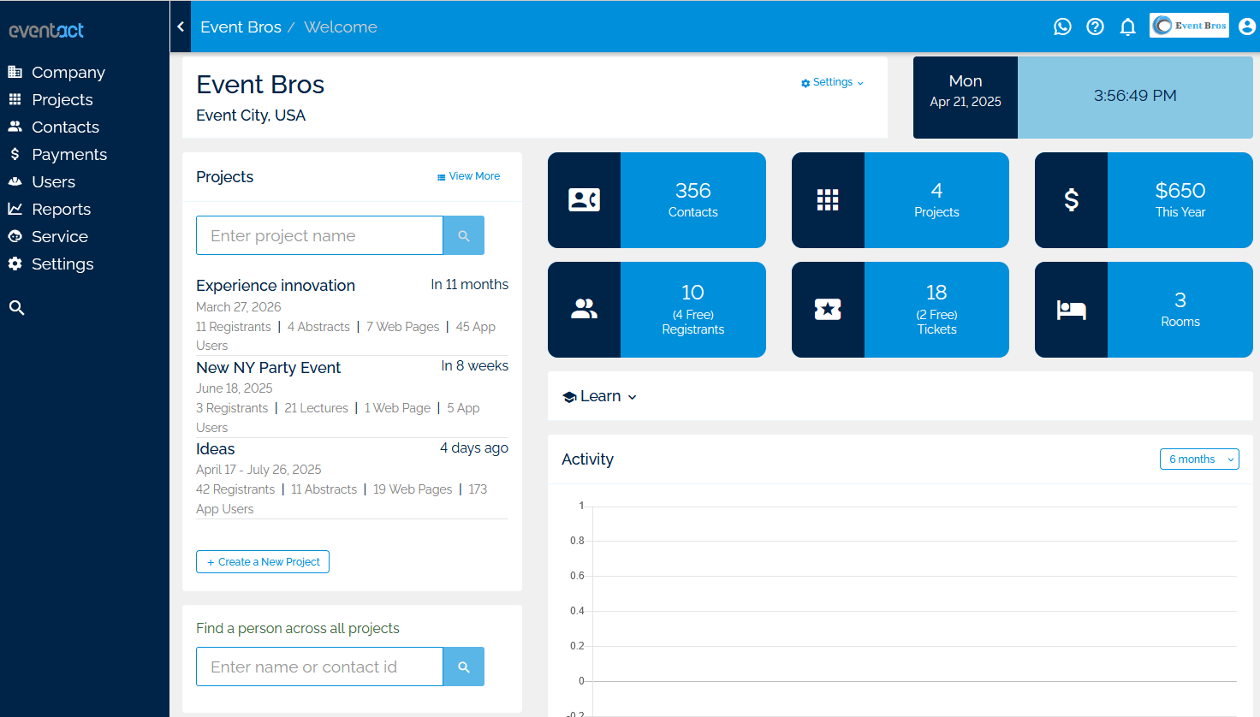Focus the Enter project name field
The height and width of the screenshot is (717, 1260).
(x=319, y=235)
